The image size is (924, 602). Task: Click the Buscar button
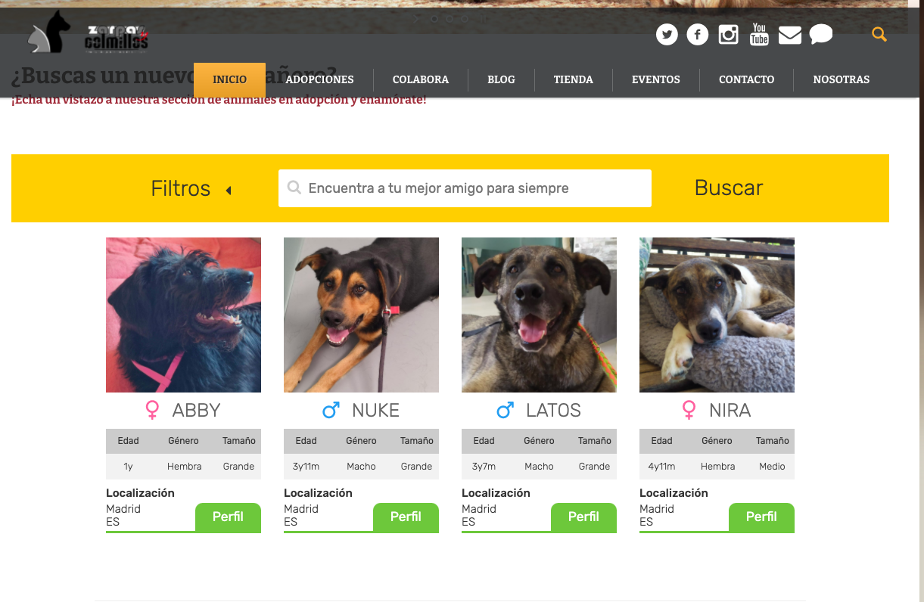click(x=729, y=188)
